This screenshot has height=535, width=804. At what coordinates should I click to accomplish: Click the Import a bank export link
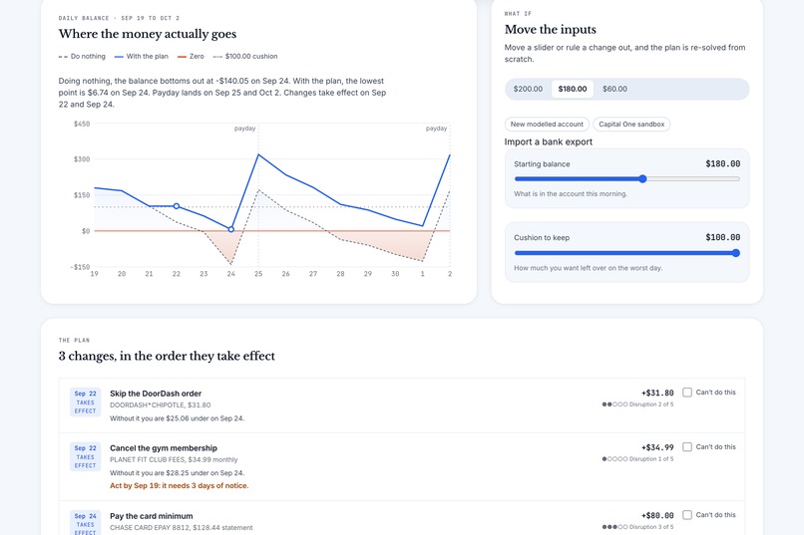click(x=548, y=141)
